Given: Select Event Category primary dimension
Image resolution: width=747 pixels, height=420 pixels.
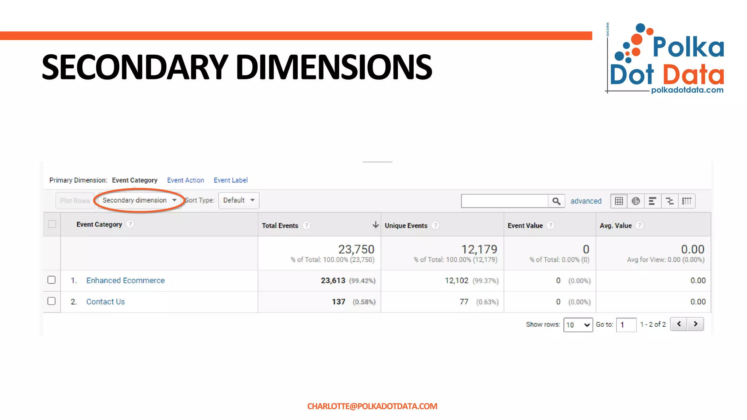Looking at the screenshot, I should point(135,180).
